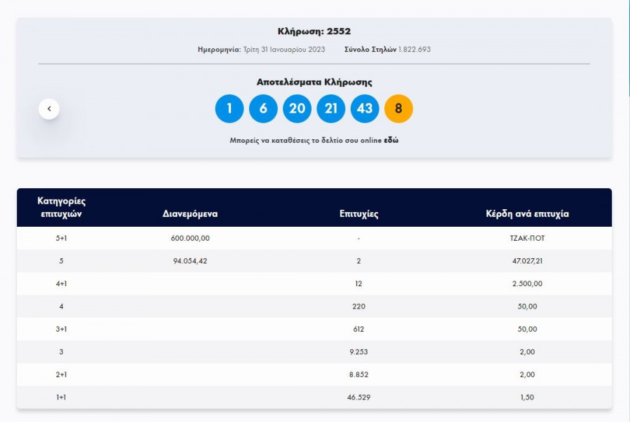Select the 5+1 category row label

pos(62,238)
